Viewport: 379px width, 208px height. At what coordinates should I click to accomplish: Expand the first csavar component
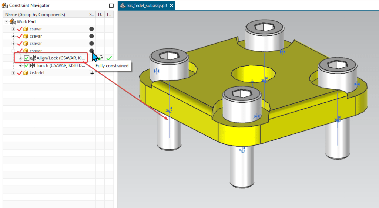(13, 29)
